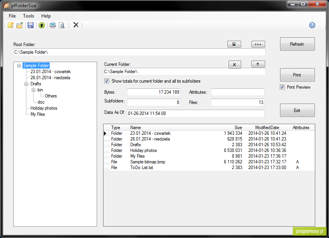Collapse the Drafts tree node
Image resolution: width=329 pixels, height=238 pixels.
pos(26,84)
